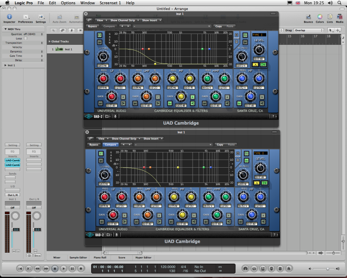Open the Colors palette icon
The image size is (347, 278).
(x=320, y=17)
